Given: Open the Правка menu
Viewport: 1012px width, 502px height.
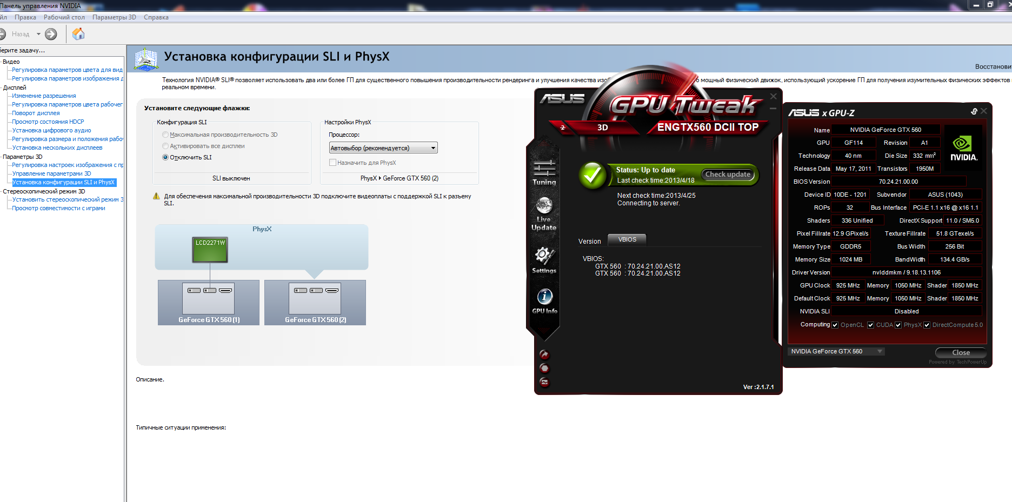Looking at the screenshot, I should point(25,17).
